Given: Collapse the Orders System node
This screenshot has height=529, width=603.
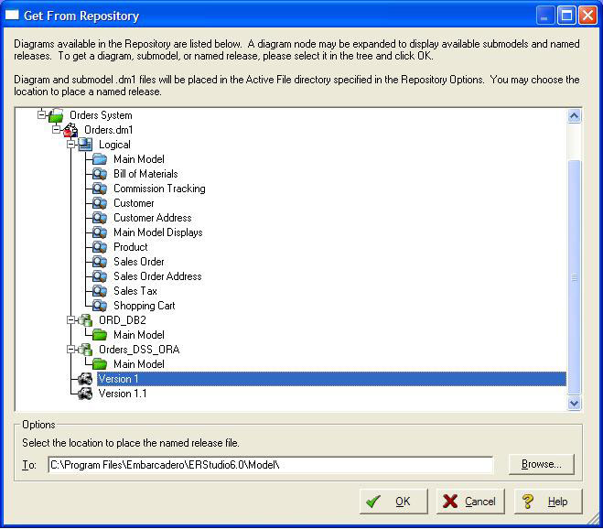Looking at the screenshot, I should pyautogui.click(x=41, y=114).
